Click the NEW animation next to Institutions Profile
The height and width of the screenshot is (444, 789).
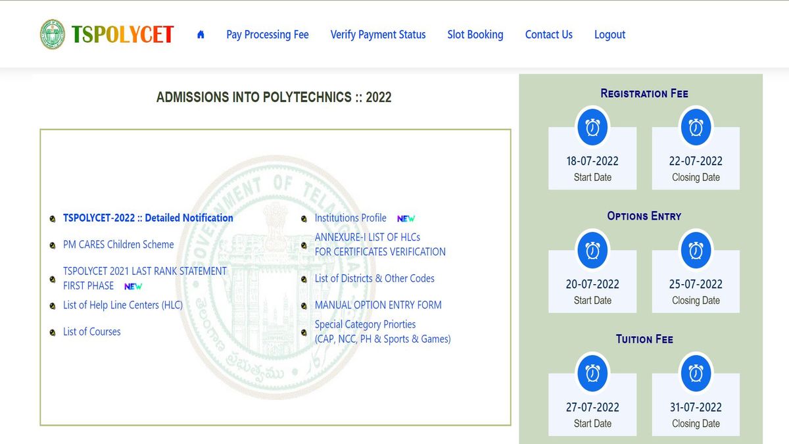tap(406, 218)
